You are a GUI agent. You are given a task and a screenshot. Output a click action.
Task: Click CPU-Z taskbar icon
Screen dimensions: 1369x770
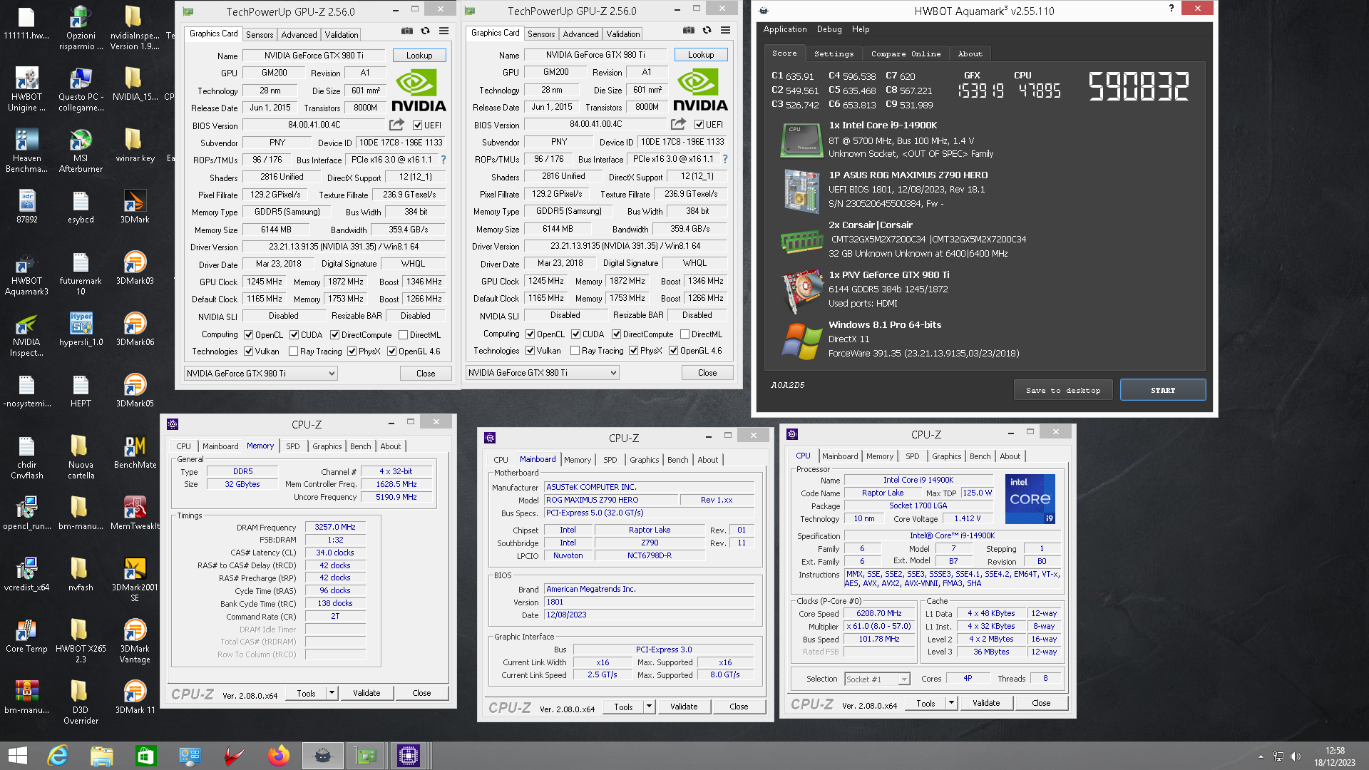coord(409,756)
